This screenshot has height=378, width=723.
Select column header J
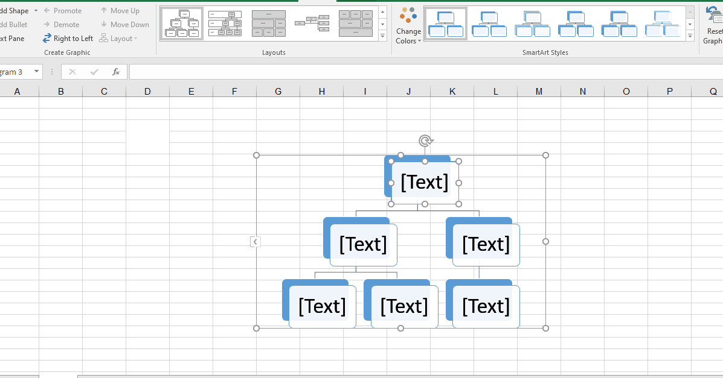[408, 92]
